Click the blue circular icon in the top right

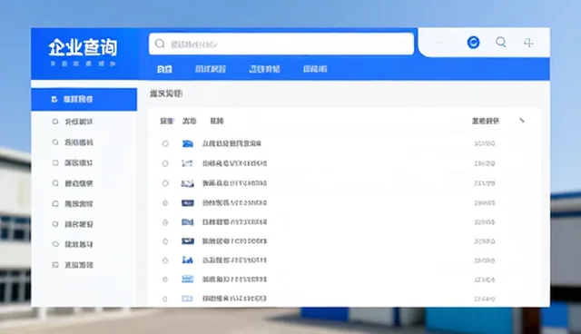pos(473,43)
